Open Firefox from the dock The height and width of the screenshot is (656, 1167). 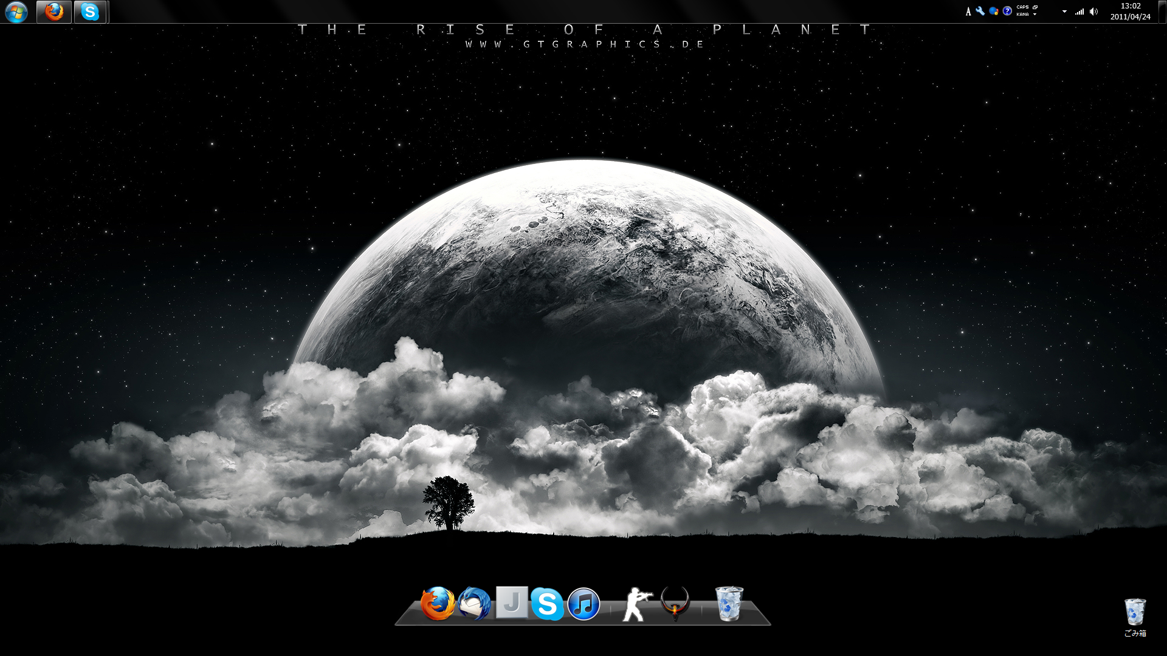[x=438, y=604]
